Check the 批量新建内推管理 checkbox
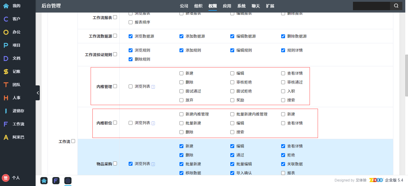Screen dimensions: 408x186 [232, 114]
